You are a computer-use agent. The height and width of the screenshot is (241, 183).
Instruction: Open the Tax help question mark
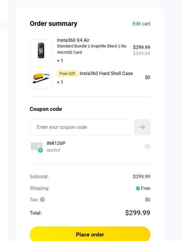click(x=42, y=200)
